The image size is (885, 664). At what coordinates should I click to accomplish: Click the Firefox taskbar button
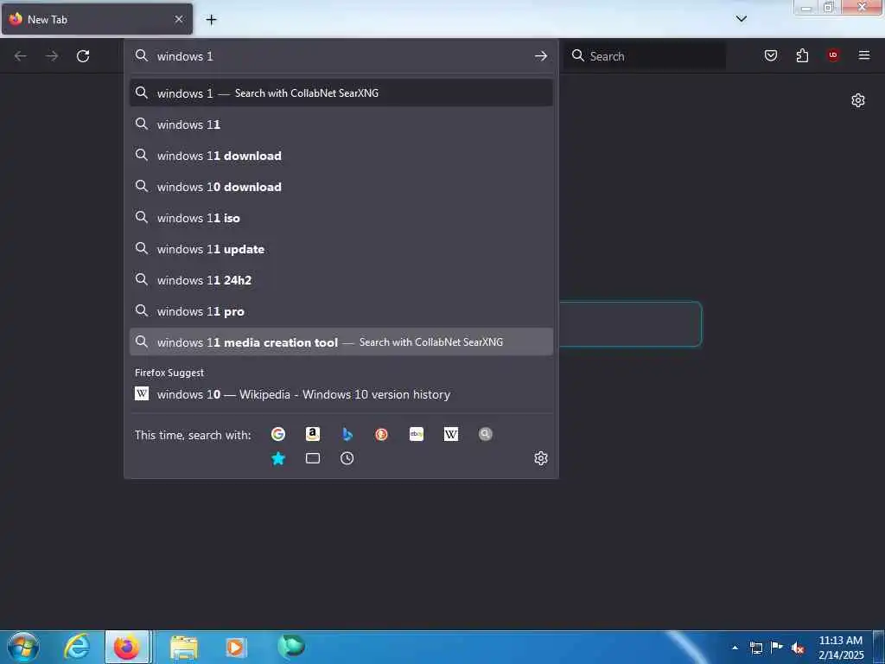click(x=127, y=647)
